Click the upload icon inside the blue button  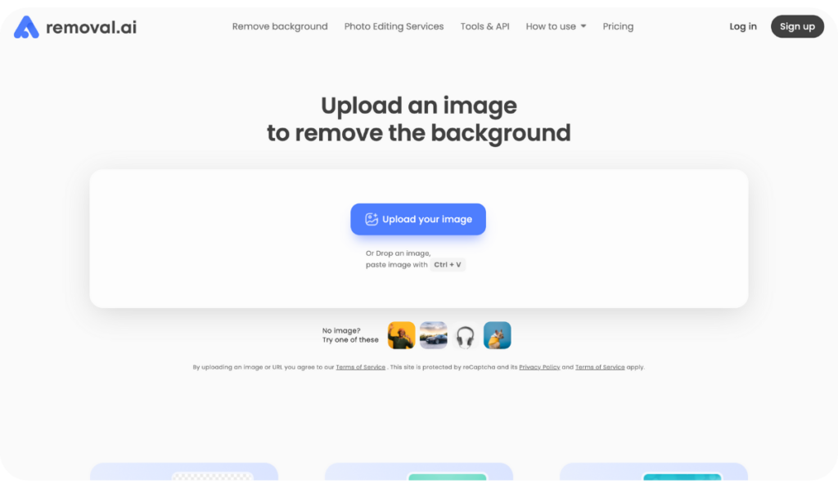click(370, 218)
